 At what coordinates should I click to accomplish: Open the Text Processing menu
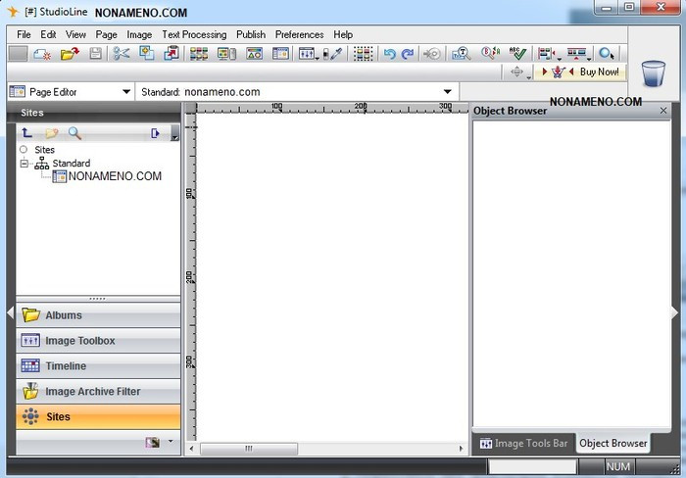click(x=194, y=34)
